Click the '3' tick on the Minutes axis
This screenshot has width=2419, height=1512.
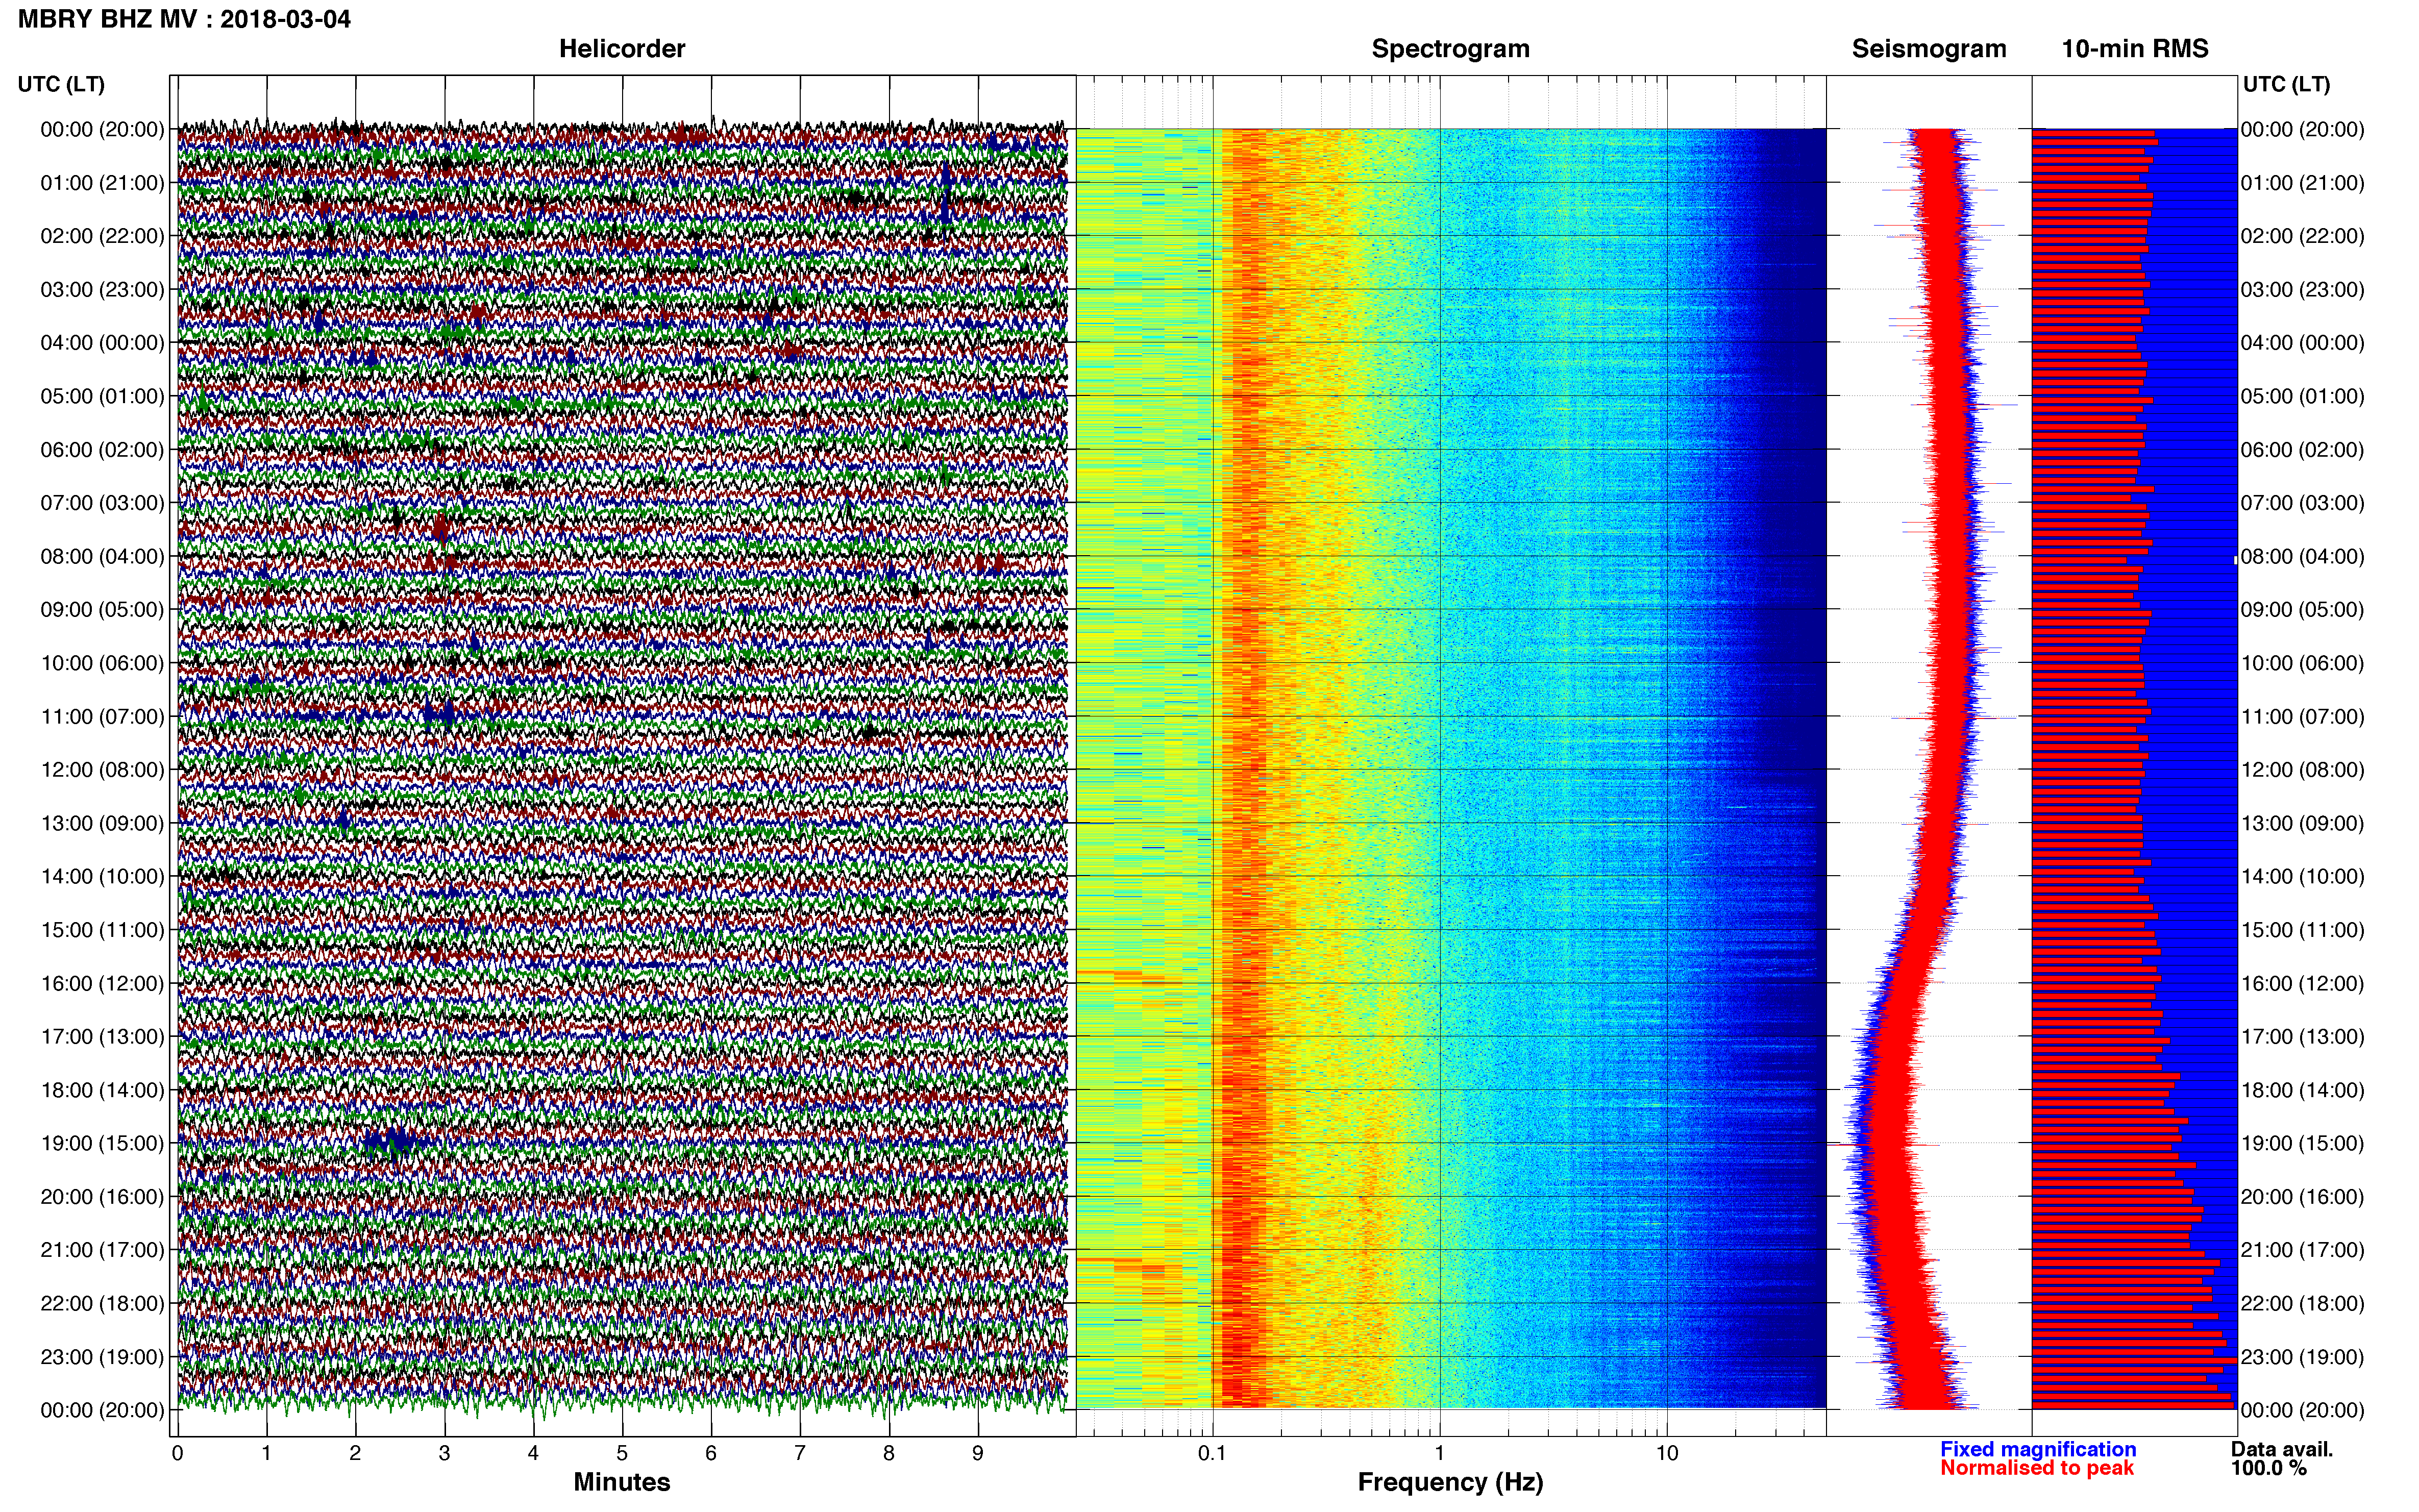pyautogui.click(x=444, y=1453)
